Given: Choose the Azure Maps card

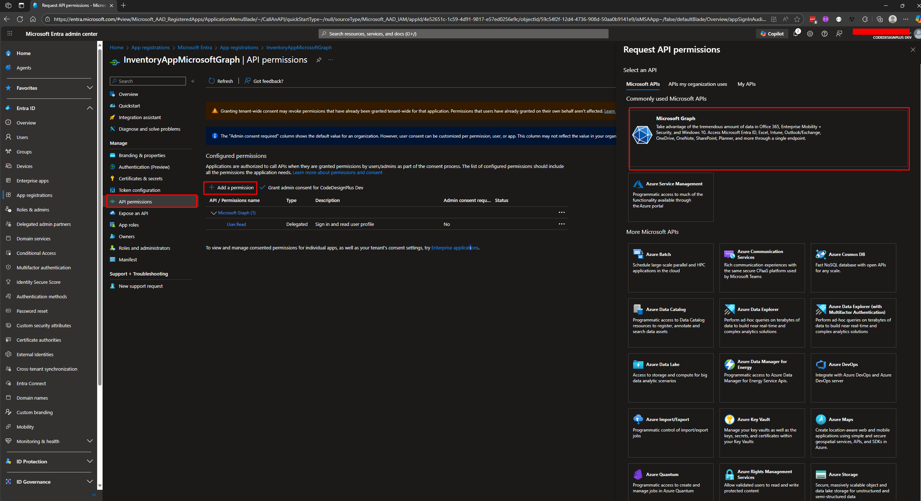Looking at the screenshot, I should tap(853, 433).
